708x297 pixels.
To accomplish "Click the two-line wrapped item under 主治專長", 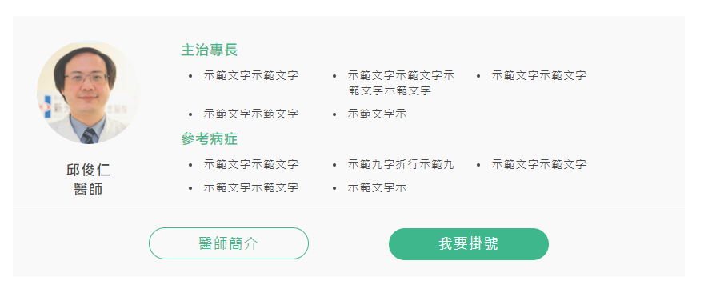I will coord(401,82).
